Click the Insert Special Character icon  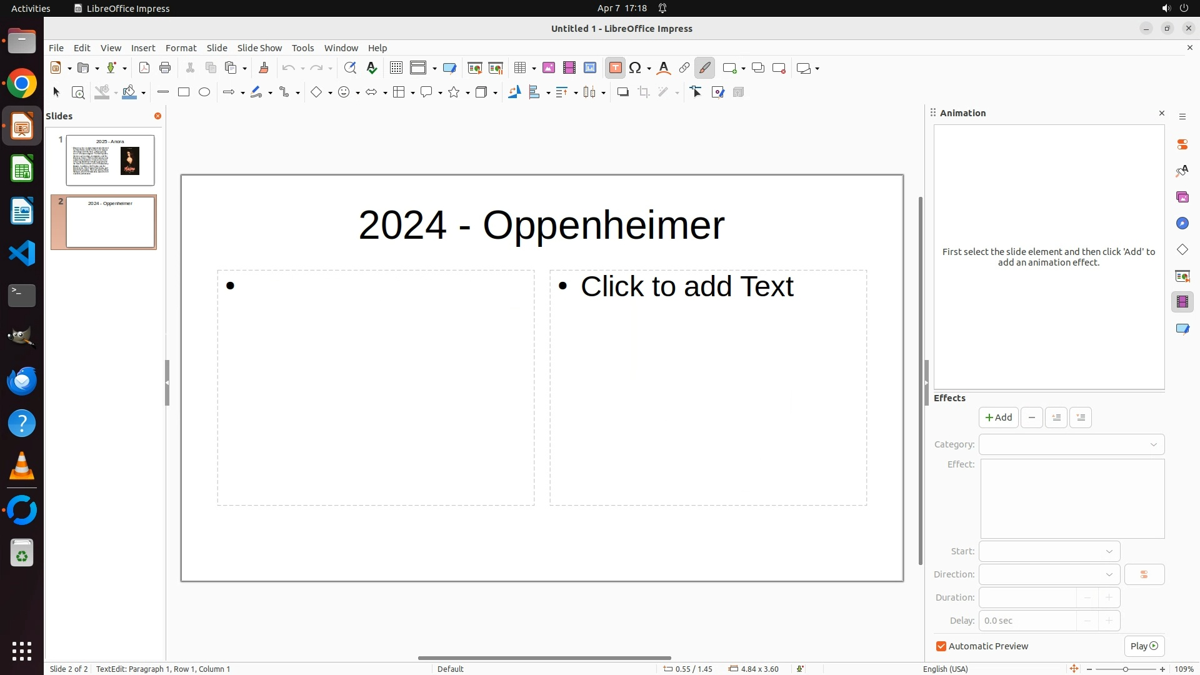click(636, 68)
